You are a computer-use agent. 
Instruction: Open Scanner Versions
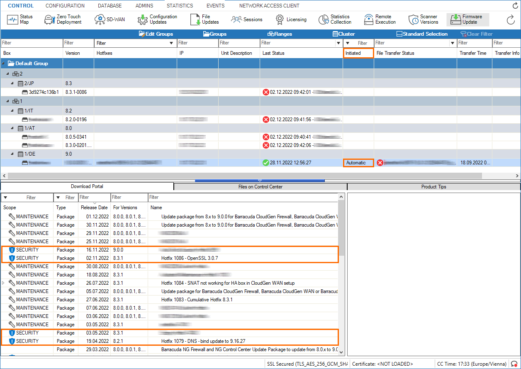point(424,20)
